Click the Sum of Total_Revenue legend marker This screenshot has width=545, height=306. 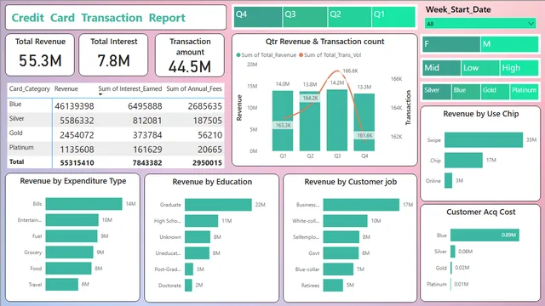click(238, 54)
